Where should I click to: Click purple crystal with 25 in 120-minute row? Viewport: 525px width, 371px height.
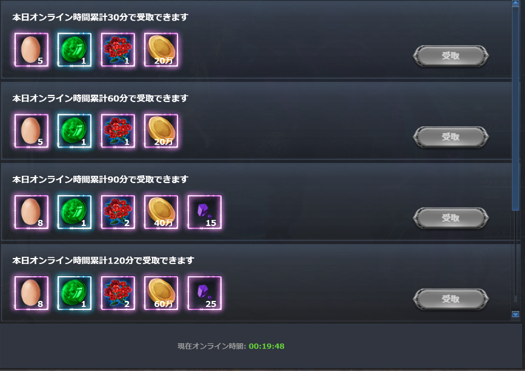point(205,293)
